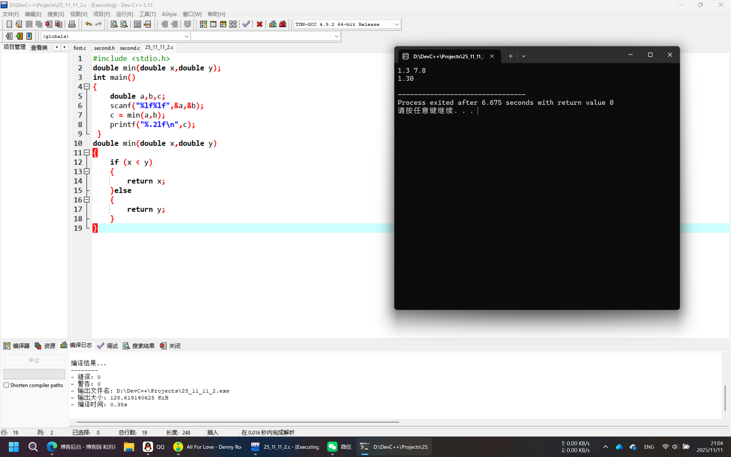Viewport: 731px width, 457px height.
Task: Switch to the second.c editor tab
Action: (x=130, y=48)
